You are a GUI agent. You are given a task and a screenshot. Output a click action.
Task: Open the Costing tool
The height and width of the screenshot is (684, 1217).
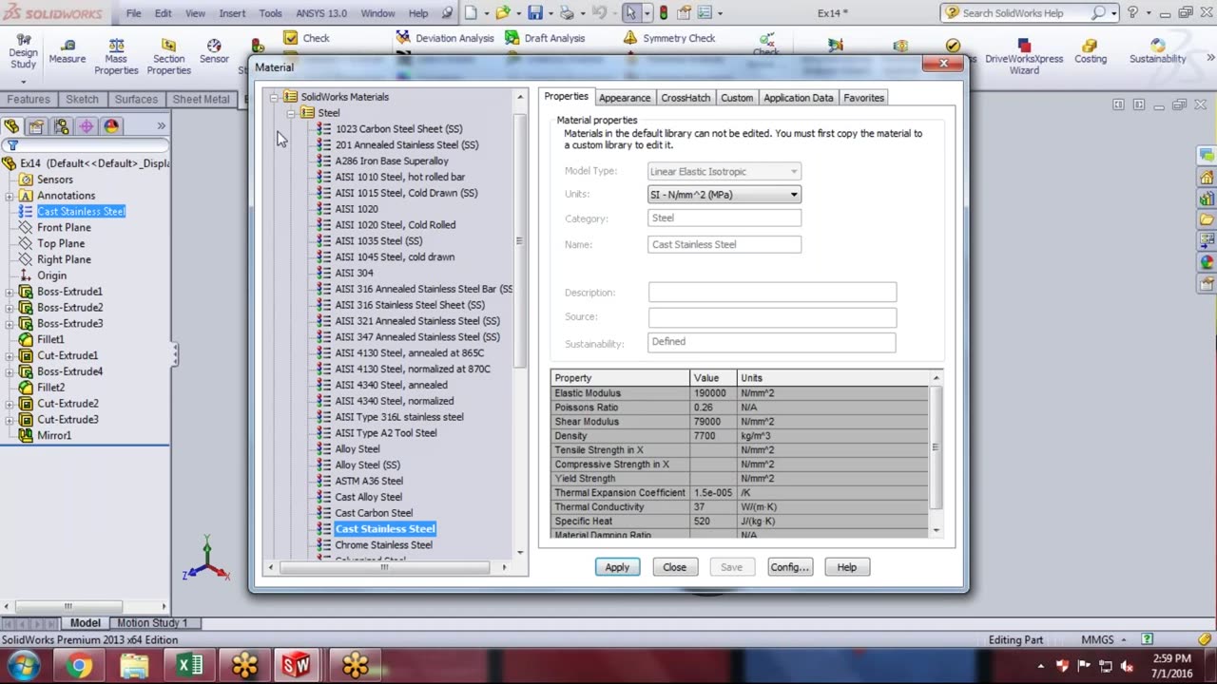click(1091, 51)
